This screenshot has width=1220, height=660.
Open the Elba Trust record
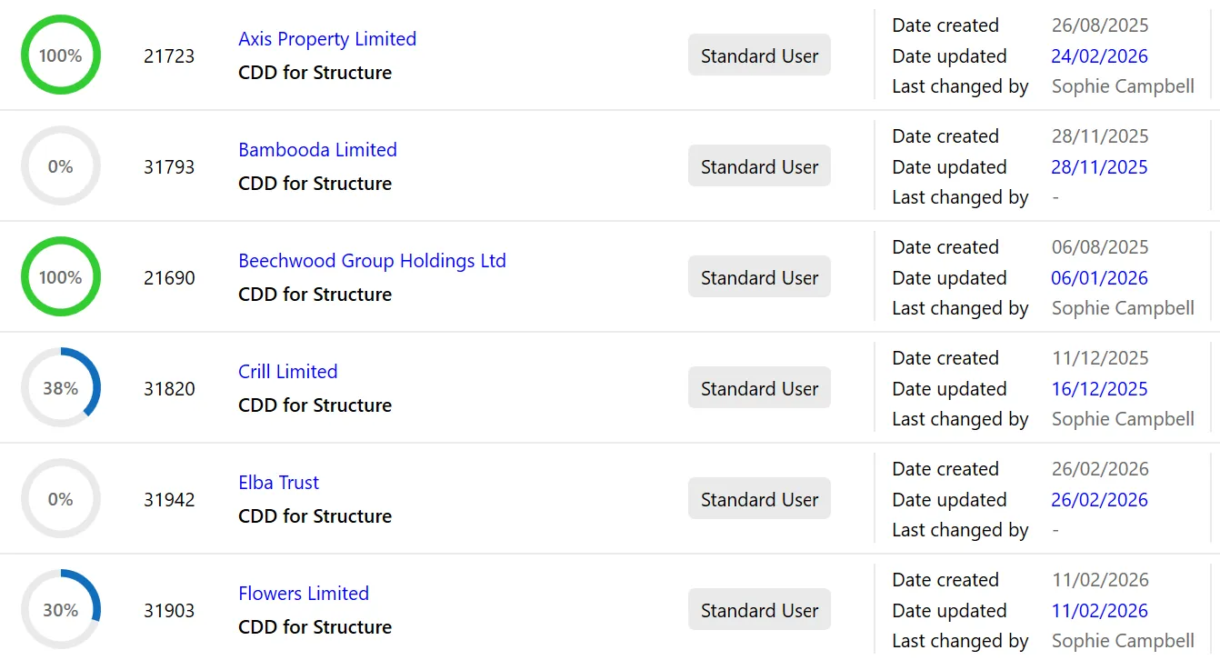[278, 482]
